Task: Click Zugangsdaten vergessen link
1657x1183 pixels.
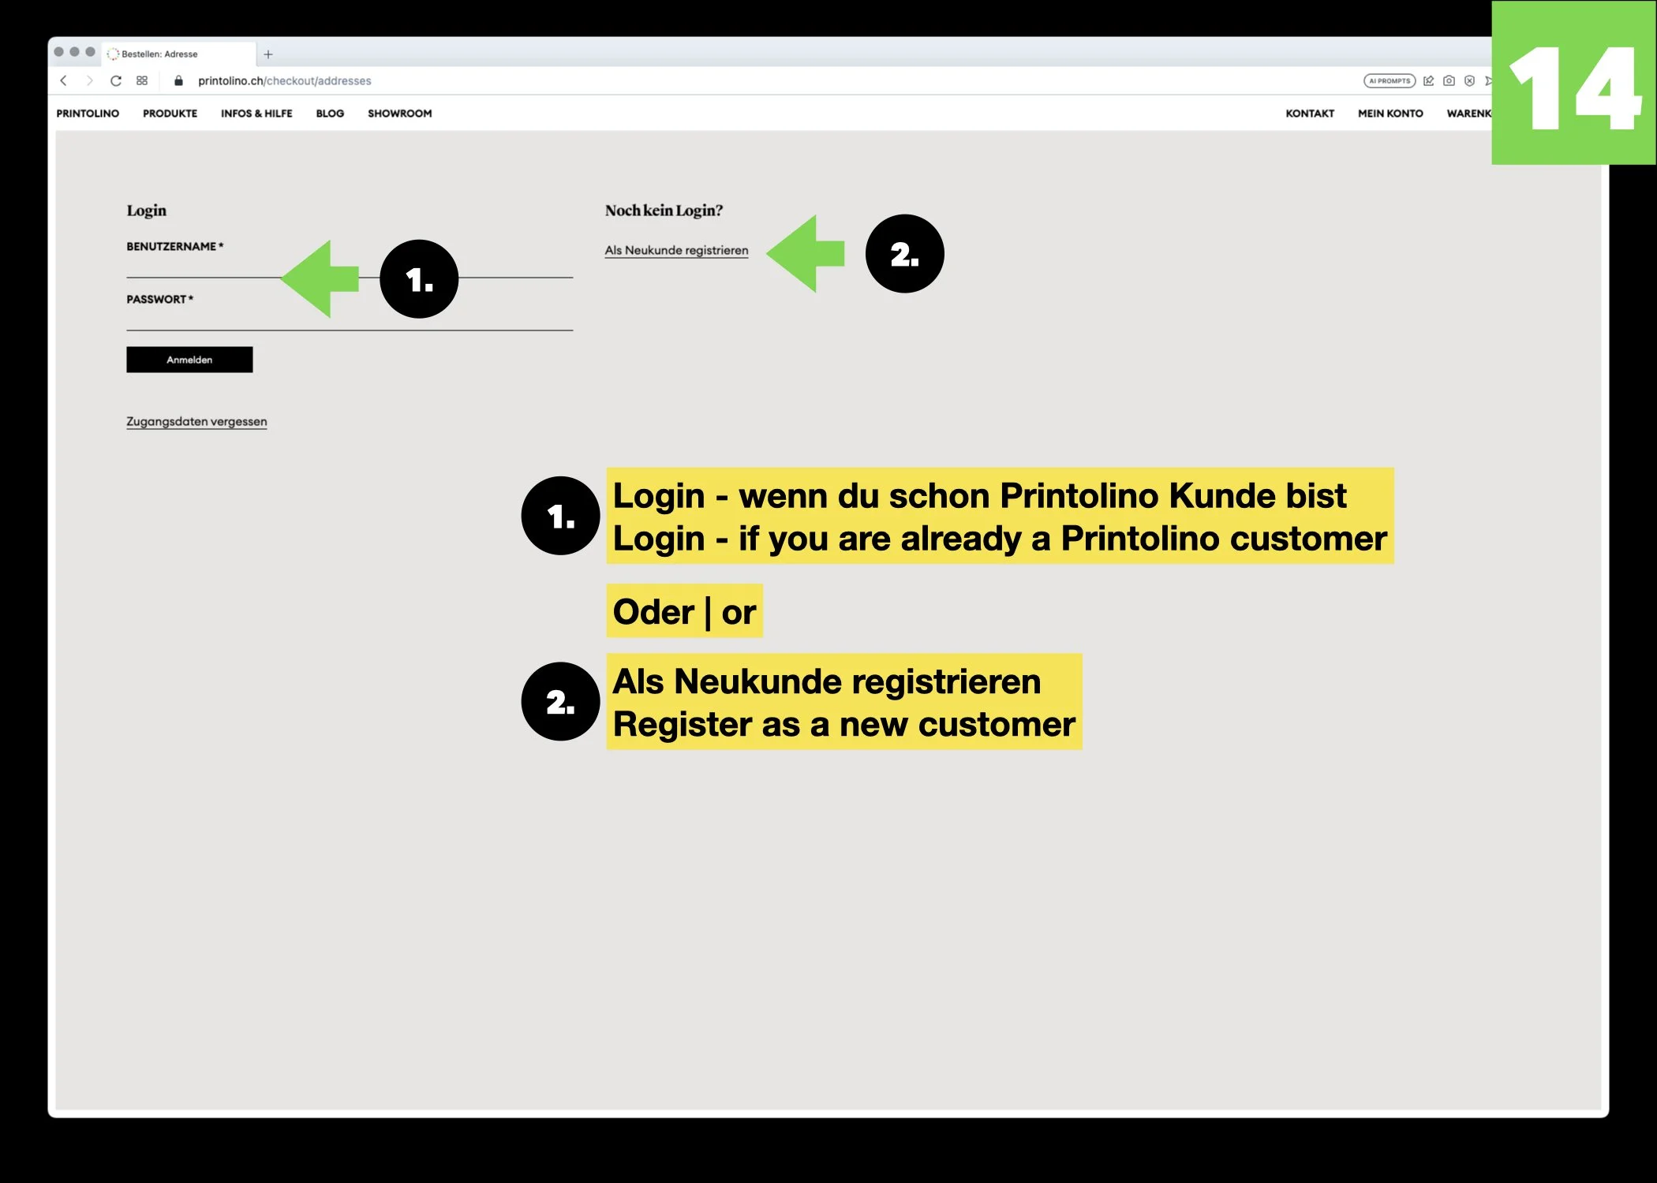Action: click(x=196, y=422)
